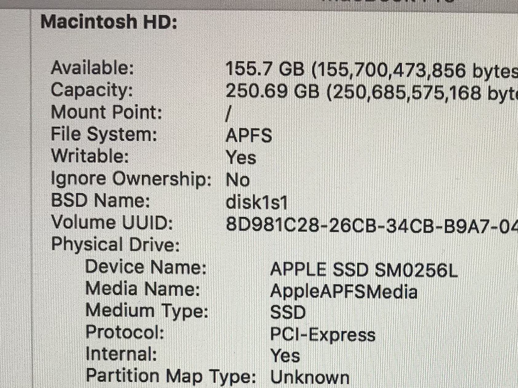Select the APFS file system value
518x388 pixels.
click(x=249, y=135)
